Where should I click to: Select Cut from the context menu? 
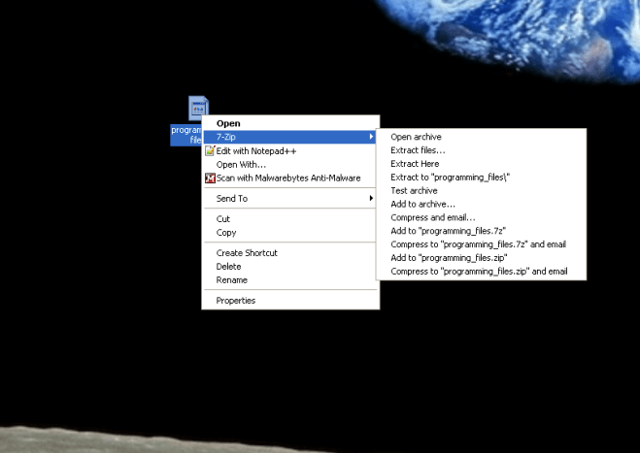(223, 219)
